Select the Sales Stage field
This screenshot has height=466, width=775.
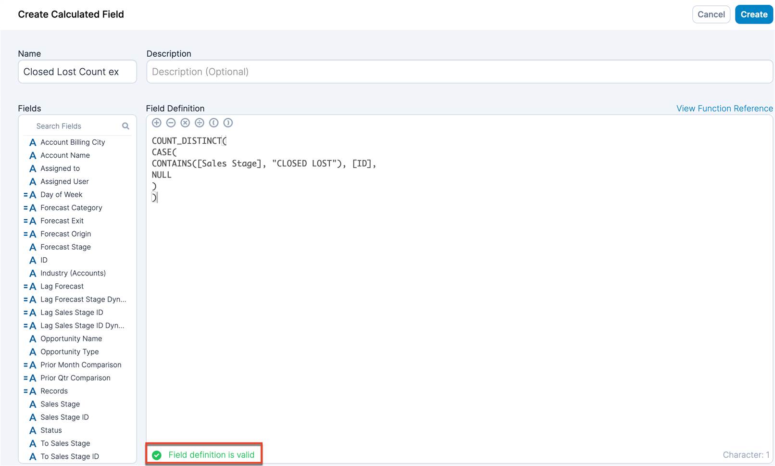[60, 404]
